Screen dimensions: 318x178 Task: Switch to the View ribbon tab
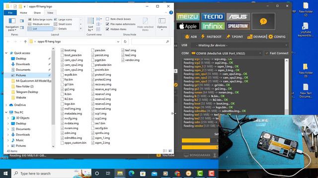[x=50, y=13]
